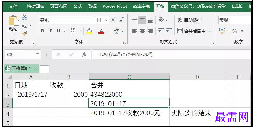Toggle bold formatting
Image resolution: width=255 pixels, height=128 pixels.
pos(42,31)
